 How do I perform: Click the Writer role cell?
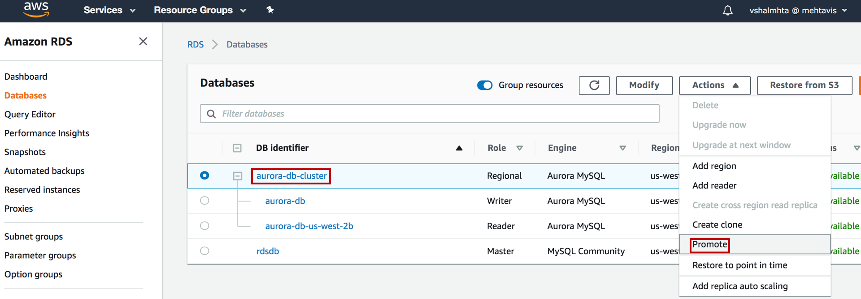click(x=500, y=201)
